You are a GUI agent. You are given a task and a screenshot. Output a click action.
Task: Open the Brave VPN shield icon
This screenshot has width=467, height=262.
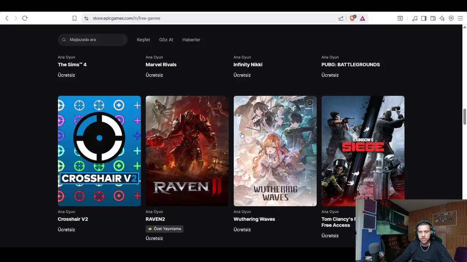click(451, 18)
